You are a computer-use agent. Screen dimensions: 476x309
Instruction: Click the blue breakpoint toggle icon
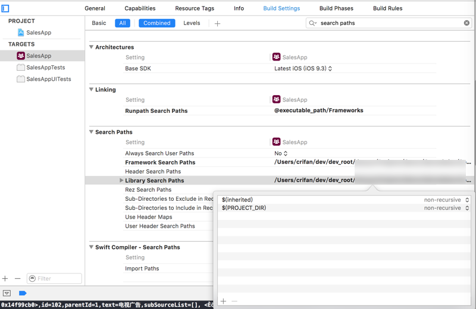[23, 293]
